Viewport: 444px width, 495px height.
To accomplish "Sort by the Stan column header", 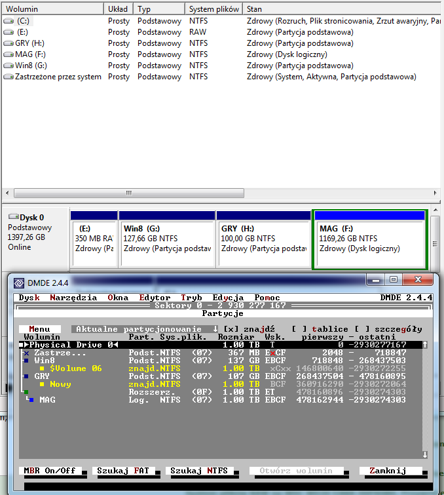I will pyautogui.click(x=342, y=9).
